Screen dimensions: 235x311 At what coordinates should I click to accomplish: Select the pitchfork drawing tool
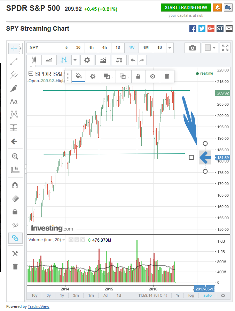14,75
